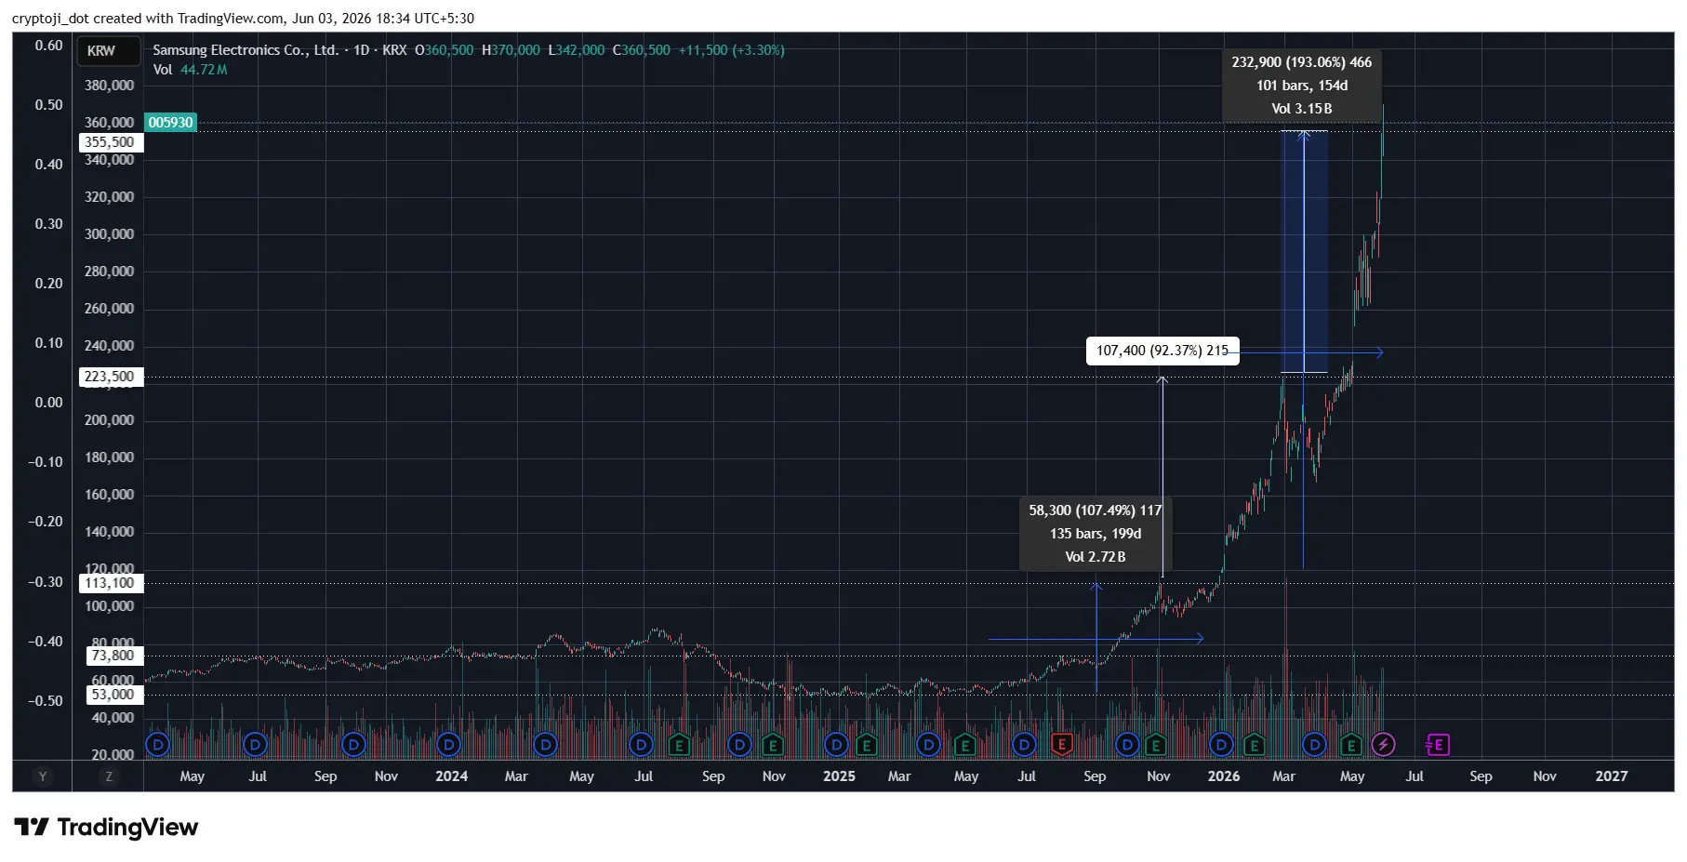
Task: Click the 223,500 price label
Action: 110,377
